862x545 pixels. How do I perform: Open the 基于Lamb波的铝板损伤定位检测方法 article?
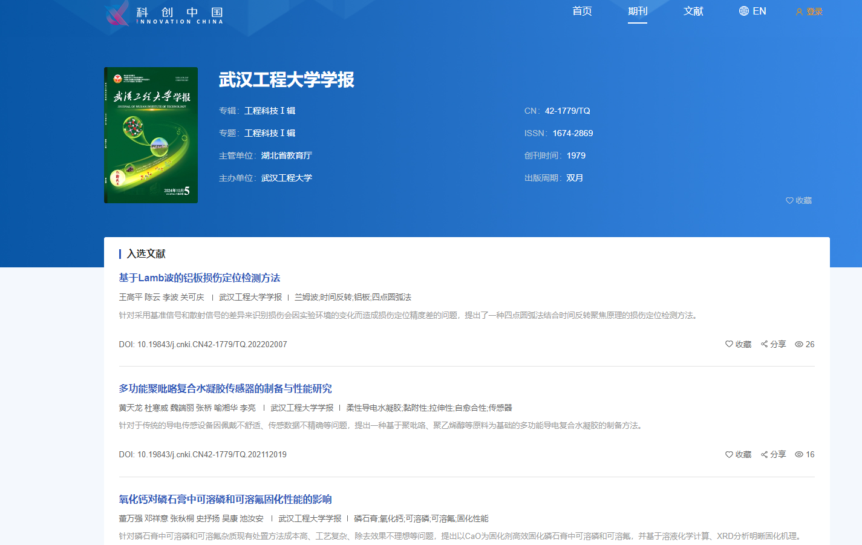point(199,278)
